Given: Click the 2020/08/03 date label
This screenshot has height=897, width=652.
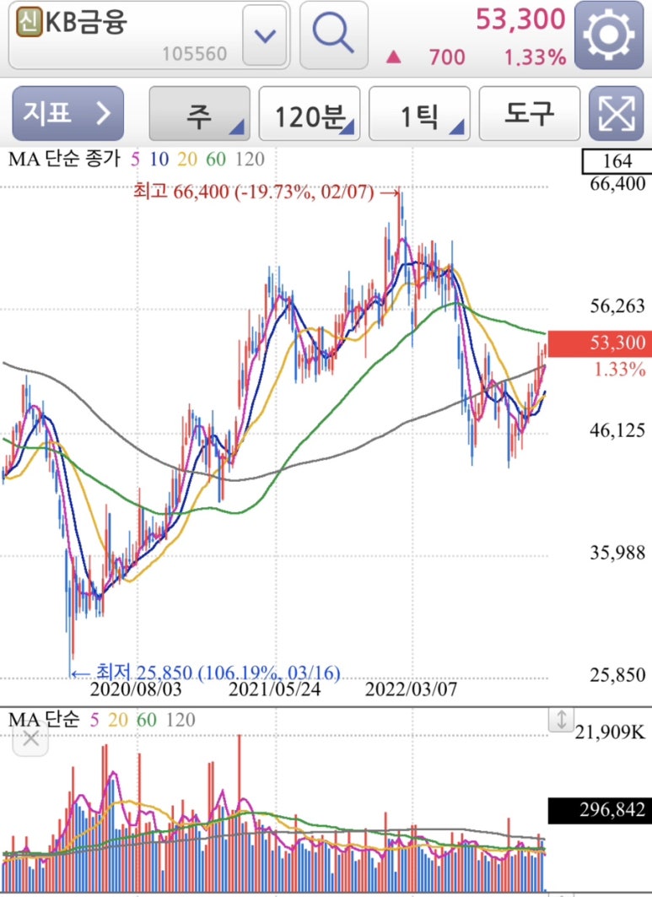Looking at the screenshot, I should tap(136, 689).
